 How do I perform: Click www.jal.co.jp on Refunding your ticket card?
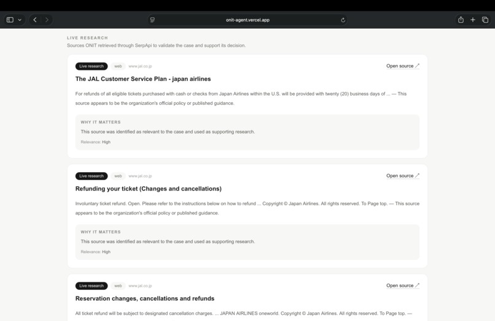[x=140, y=176]
